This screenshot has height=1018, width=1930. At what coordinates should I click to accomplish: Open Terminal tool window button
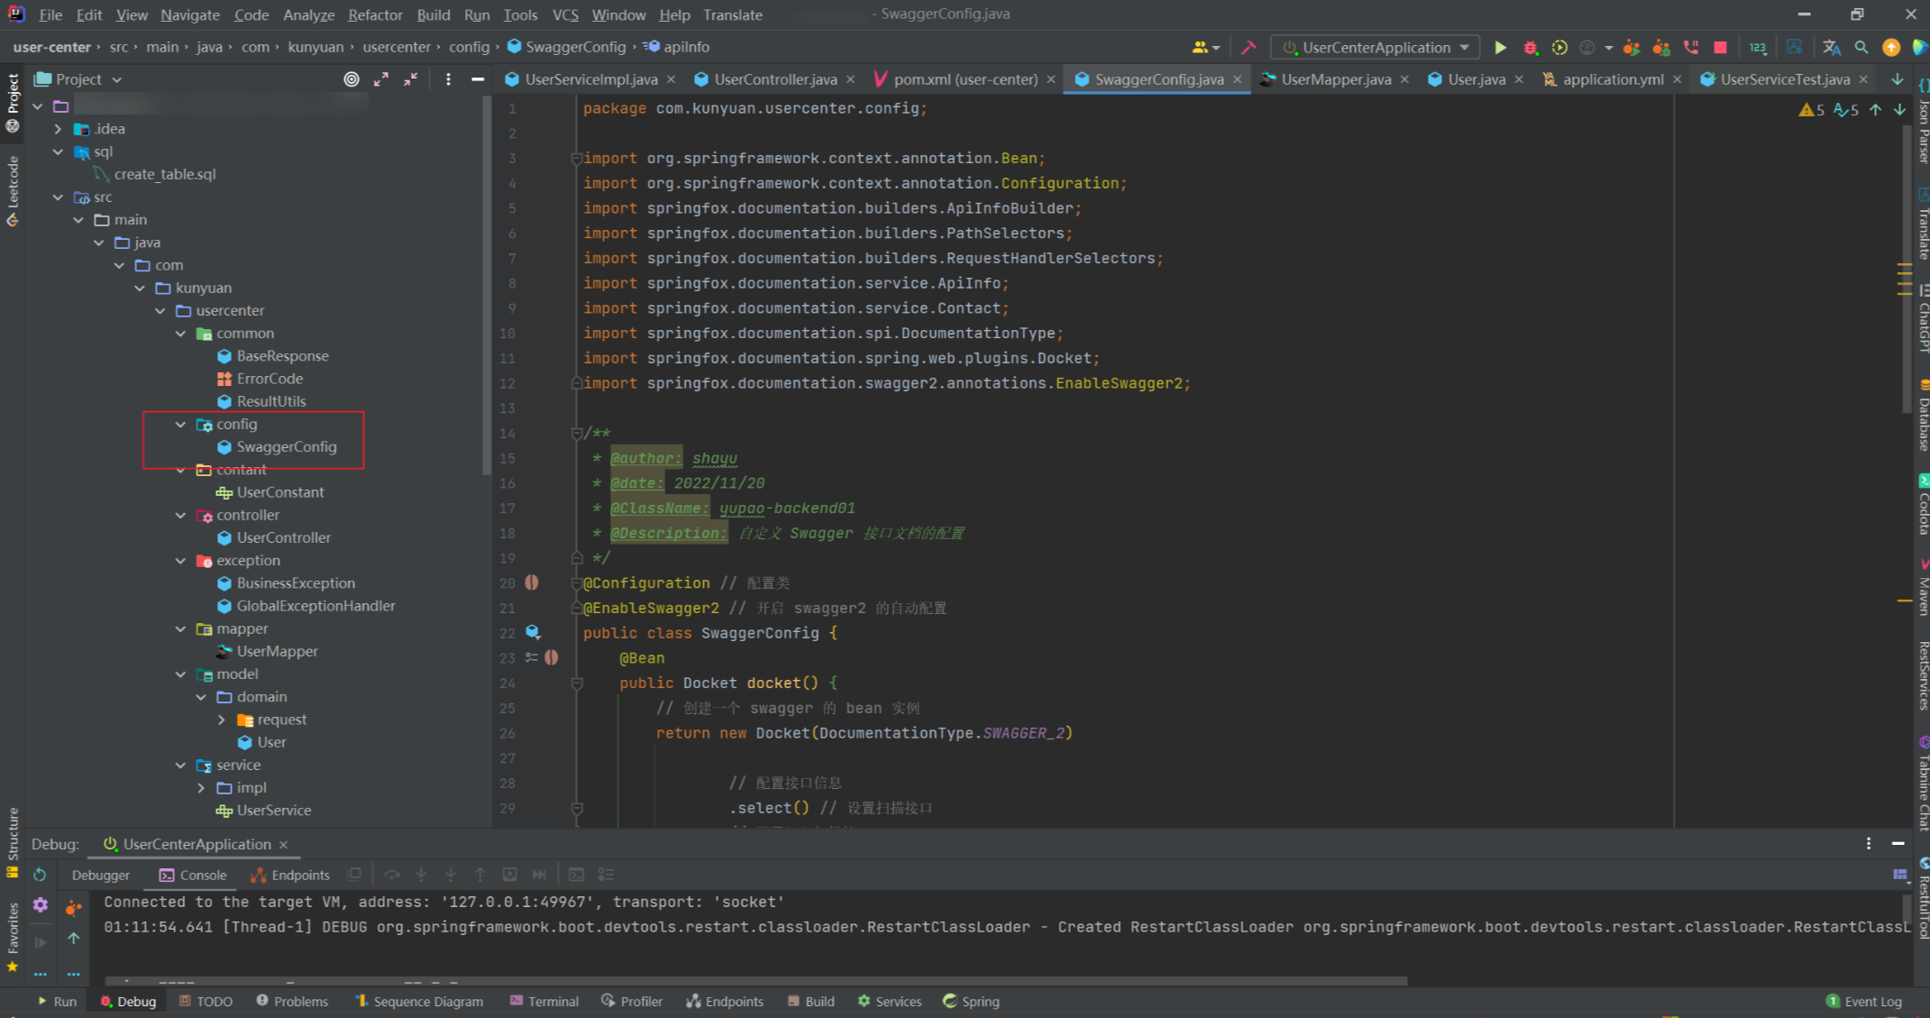pyautogui.click(x=544, y=1001)
